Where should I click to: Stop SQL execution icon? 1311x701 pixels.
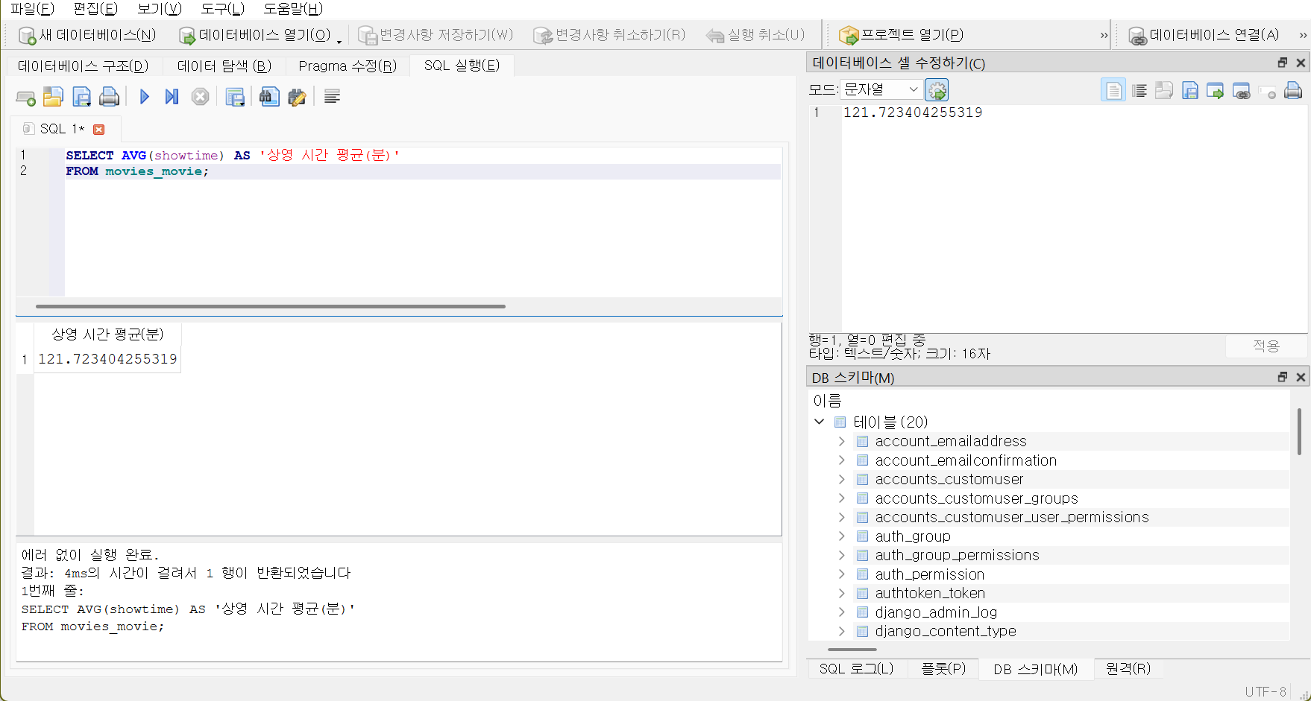tap(200, 97)
